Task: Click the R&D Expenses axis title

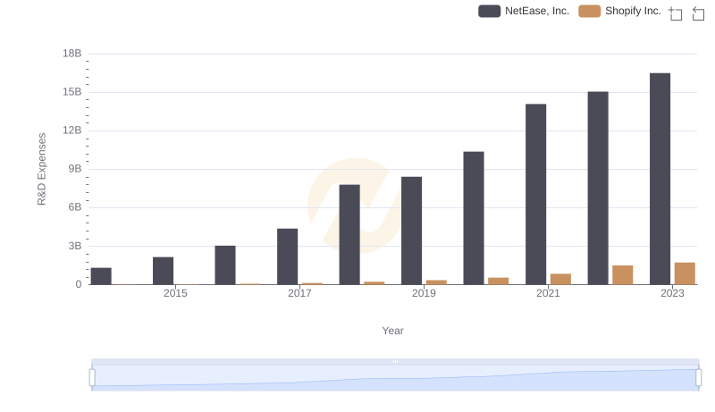Action: [41, 169]
